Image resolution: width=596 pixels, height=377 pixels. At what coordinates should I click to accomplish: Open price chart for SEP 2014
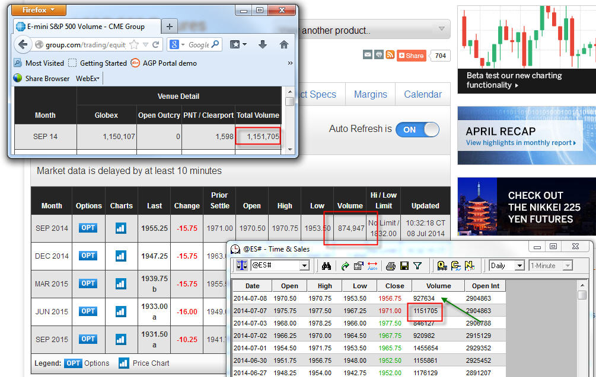[121, 228]
